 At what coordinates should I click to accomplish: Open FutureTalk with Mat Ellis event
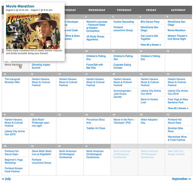tap(94, 66)
